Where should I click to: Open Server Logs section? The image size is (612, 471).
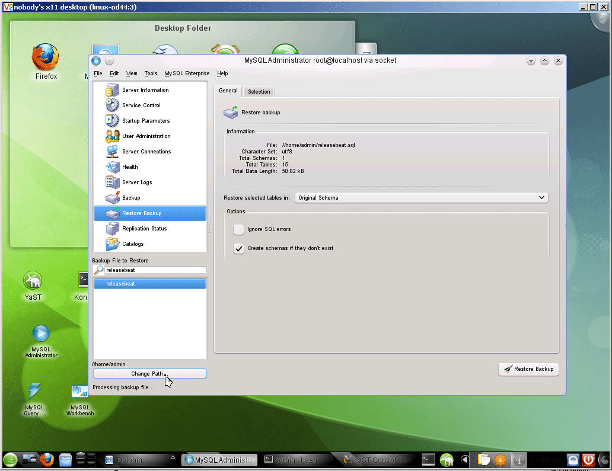pyautogui.click(x=150, y=182)
